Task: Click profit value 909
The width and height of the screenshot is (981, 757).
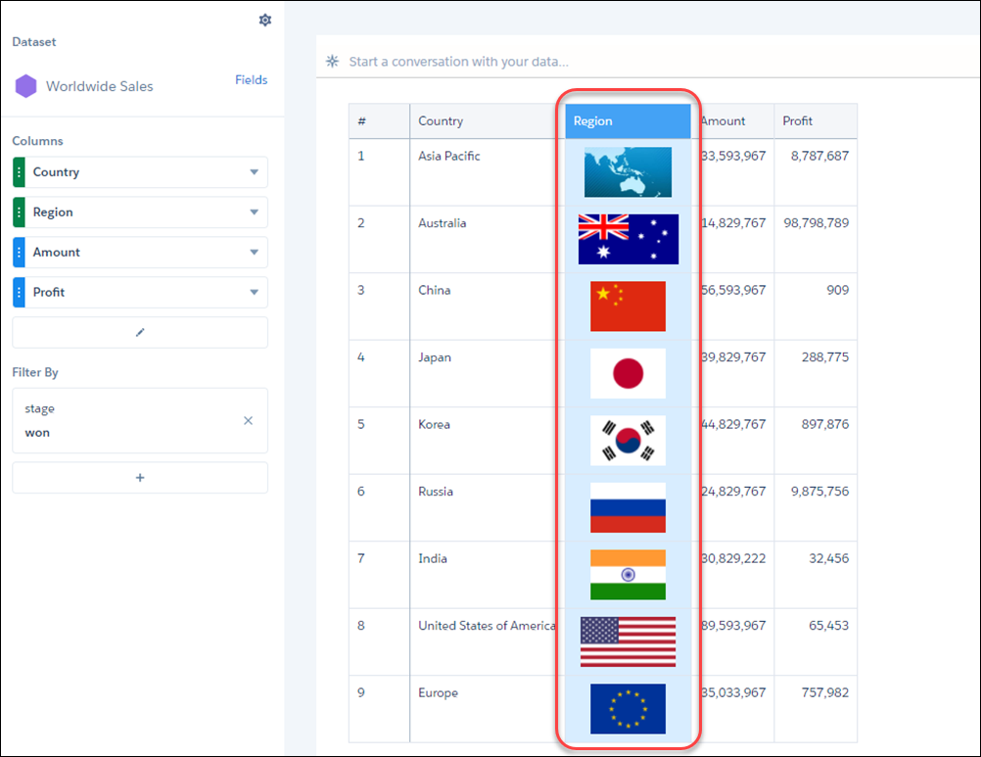Action: (837, 290)
